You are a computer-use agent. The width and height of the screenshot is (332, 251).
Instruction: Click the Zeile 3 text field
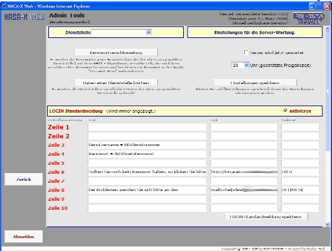(147, 145)
